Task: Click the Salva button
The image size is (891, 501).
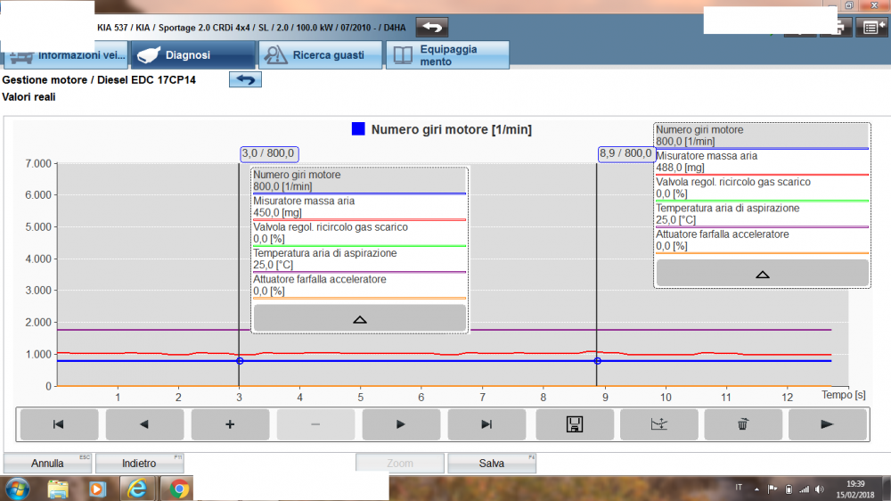Action: [x=491, y=464]
